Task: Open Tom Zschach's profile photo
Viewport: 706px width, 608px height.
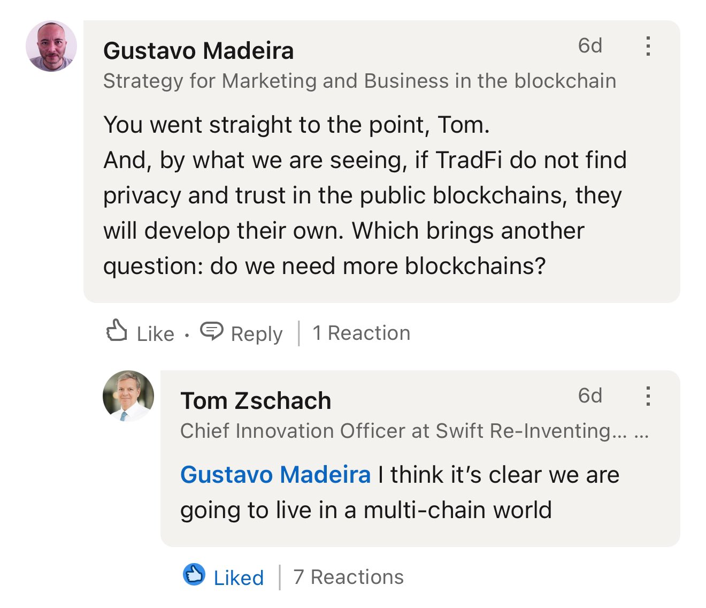Action: [128, 396]
